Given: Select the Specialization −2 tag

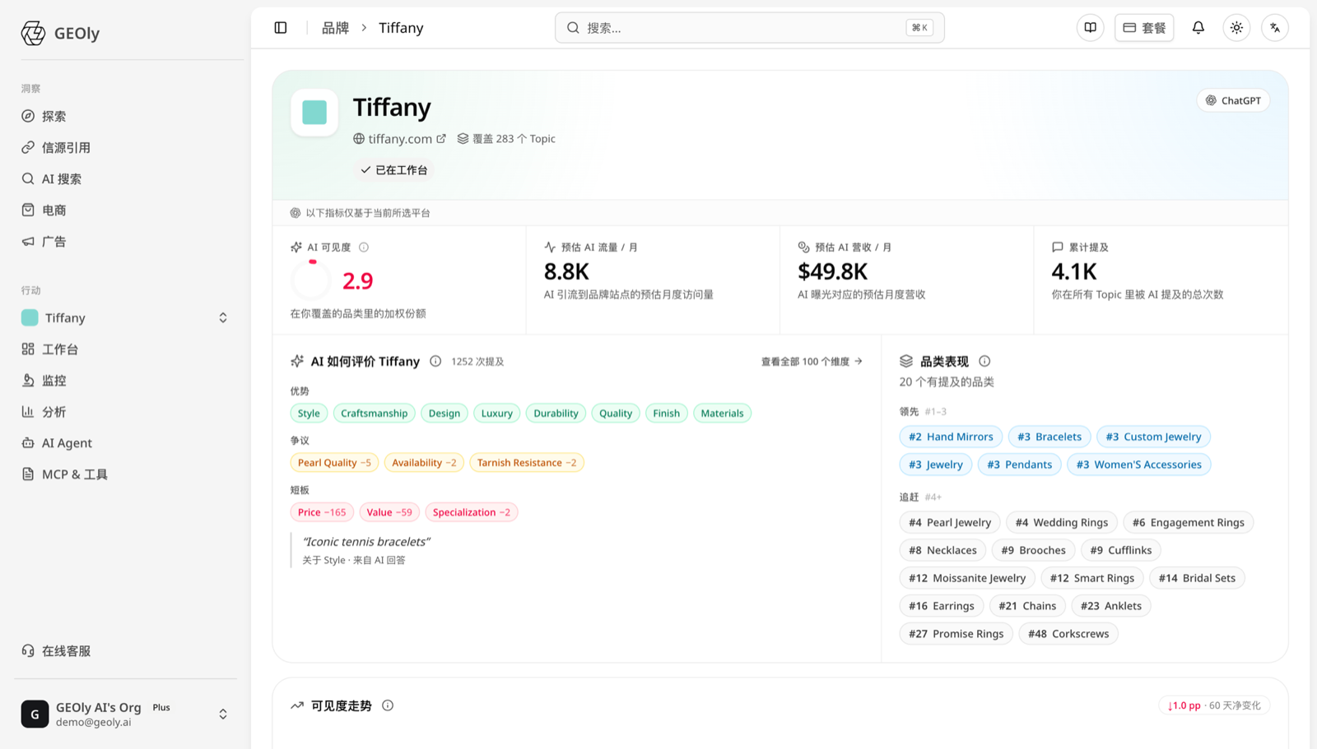Looking at the screenshot, I should [x=472, y=512].
